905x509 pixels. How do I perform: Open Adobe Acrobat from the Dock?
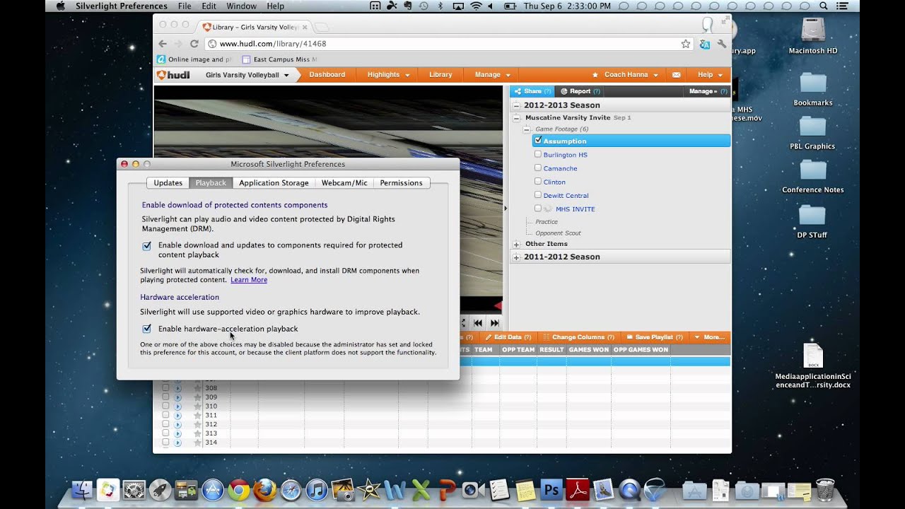tap(578, 490)
